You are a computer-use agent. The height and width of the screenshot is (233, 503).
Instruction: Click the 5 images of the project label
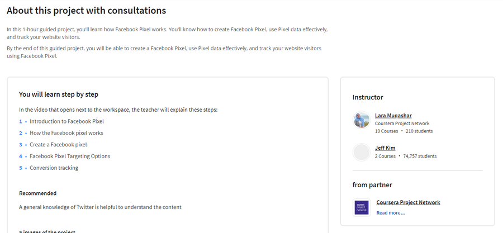[x=47, y=231]
